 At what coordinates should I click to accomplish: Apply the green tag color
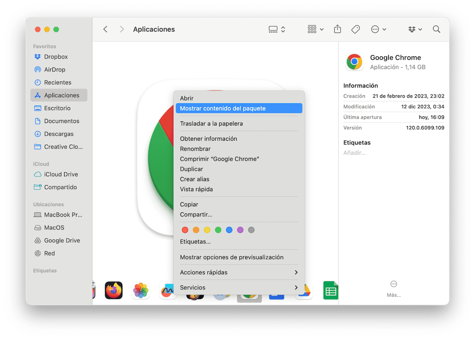click(x=218, y=230)
